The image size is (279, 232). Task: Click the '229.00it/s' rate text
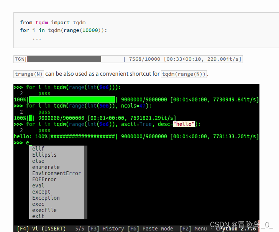[x=222, y=59]
